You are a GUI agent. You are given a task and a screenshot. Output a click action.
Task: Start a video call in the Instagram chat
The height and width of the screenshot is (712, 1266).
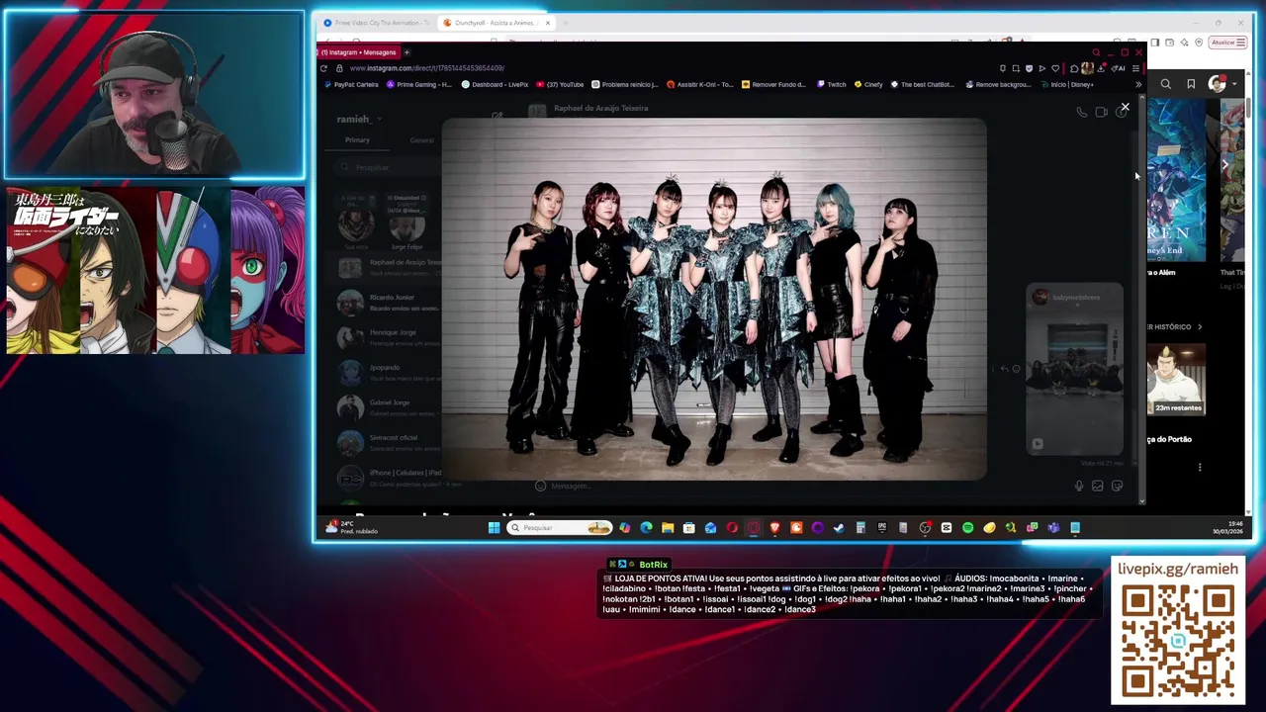(1101, 113)
